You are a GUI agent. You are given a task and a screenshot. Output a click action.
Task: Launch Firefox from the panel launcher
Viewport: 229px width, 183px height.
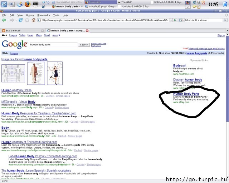pyautogui.click(x=28, y=4)
